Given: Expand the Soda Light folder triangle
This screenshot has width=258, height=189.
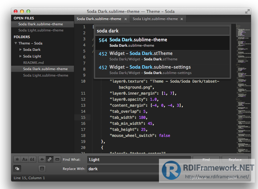Looking at the screenshot, I should [x=20, y=56].
